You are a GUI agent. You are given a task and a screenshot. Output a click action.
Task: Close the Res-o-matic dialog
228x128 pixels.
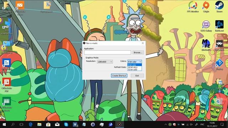(142, 43)
